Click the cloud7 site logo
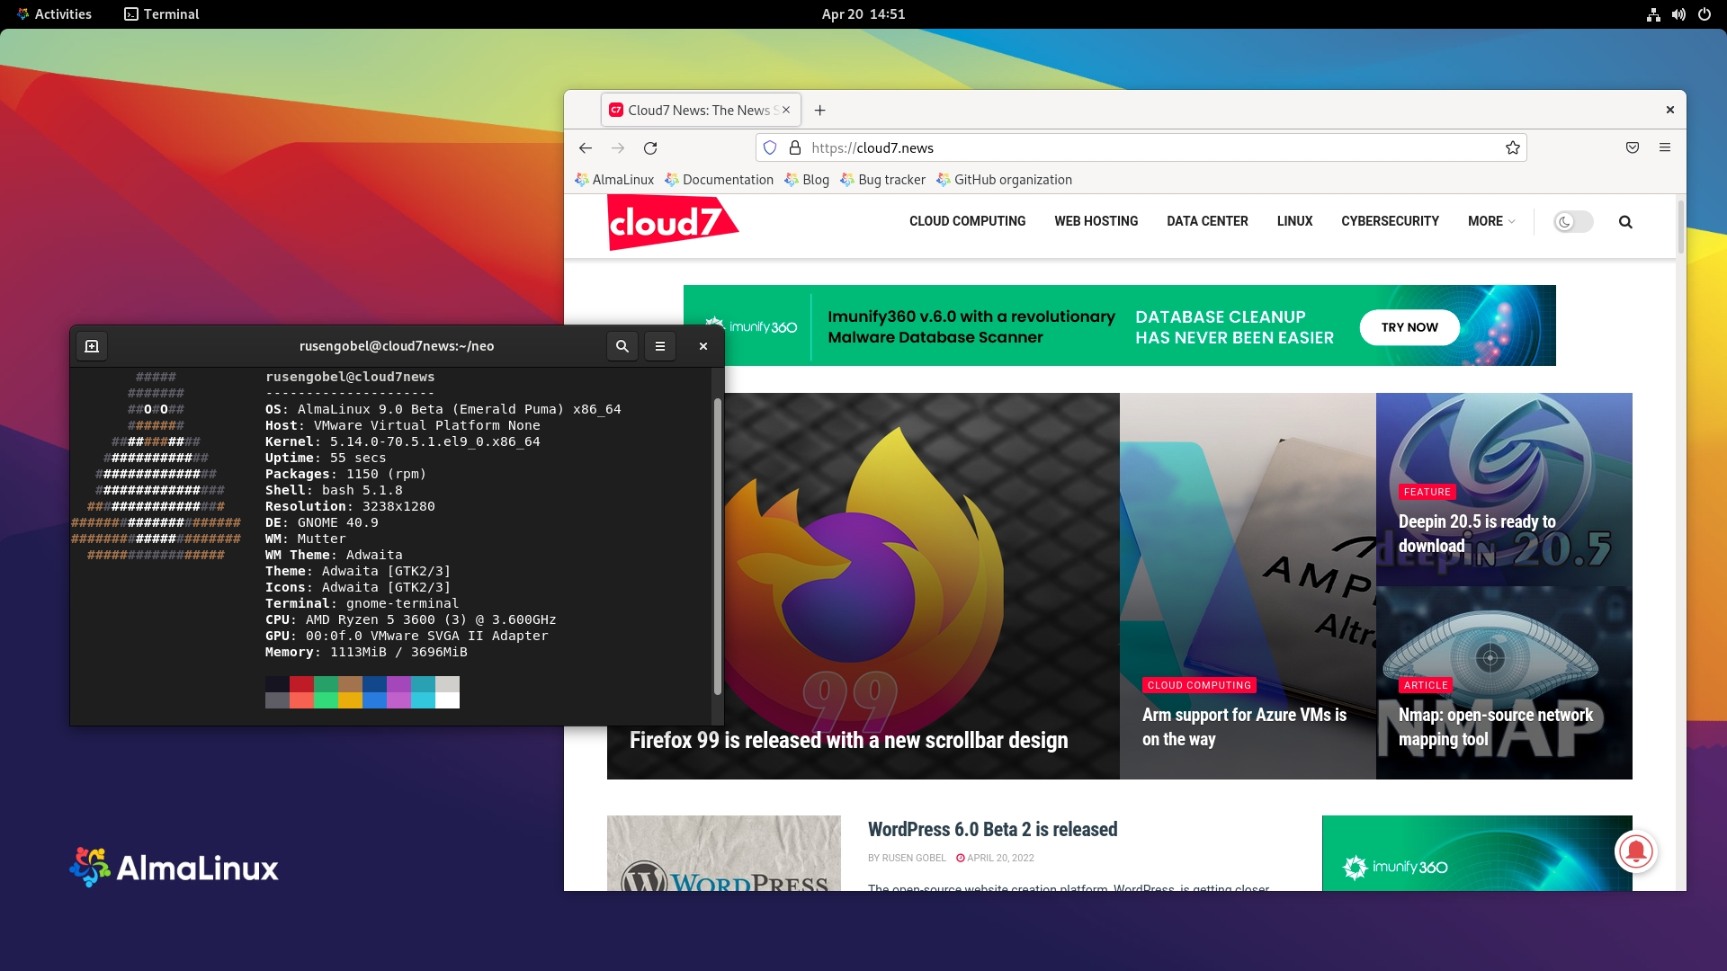This screenshot has height=971, width=1727. [x=673, y=222]
